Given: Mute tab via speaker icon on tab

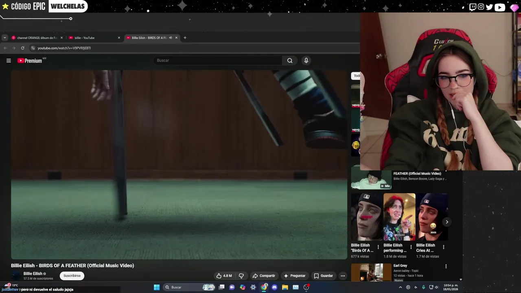Looking at the screenshot, I should [171, 38].
